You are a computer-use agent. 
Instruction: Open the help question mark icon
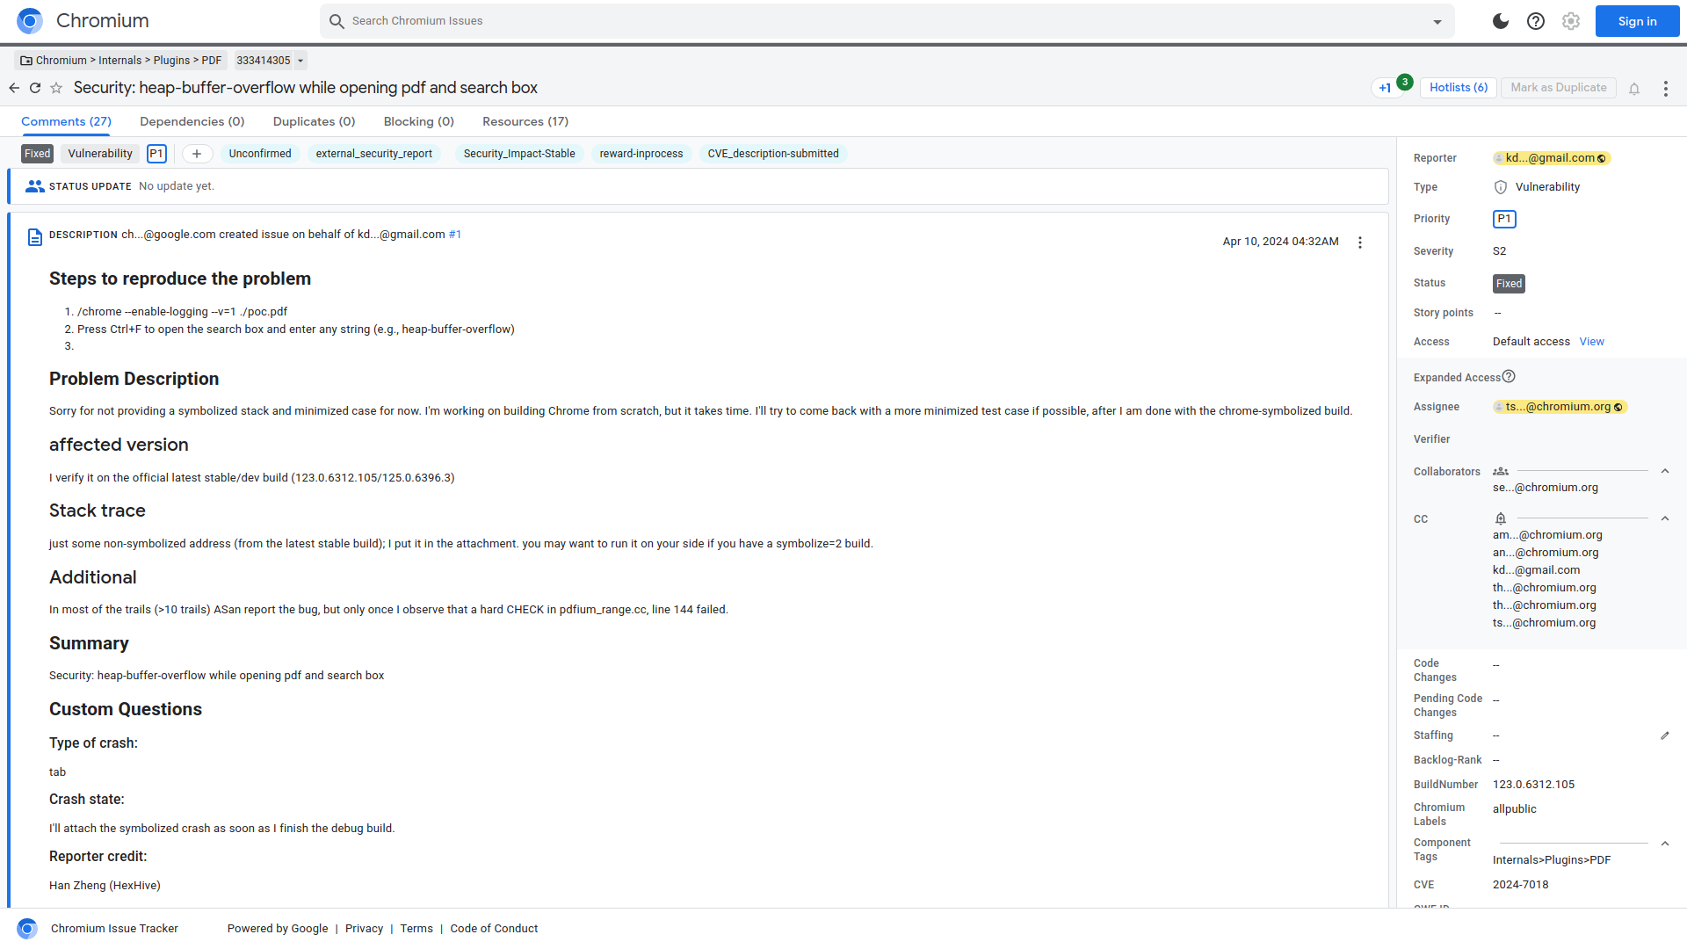coord(1536,21)
